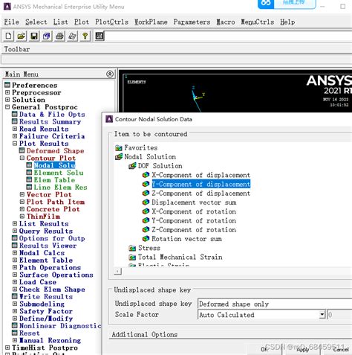The image size is (352, 355).
Task: Expand the Preprocessor tree node
Action: pyautogui.click(x=7, y=92)
